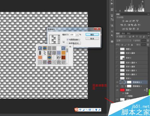The height and width of the screenshot is (116, 150).
Task: Add a Hue/Saturation adjustment layer
Action: click(x=121, y=25)
